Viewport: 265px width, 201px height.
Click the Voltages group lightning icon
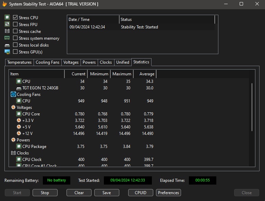pos(13,107)
